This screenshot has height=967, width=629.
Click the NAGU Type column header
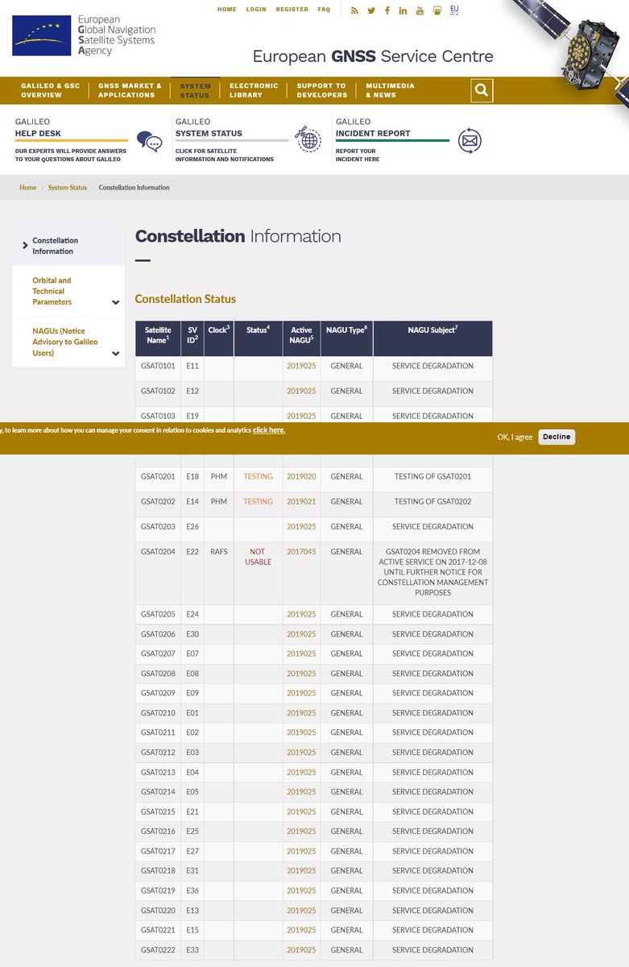[x=346, y=338]
